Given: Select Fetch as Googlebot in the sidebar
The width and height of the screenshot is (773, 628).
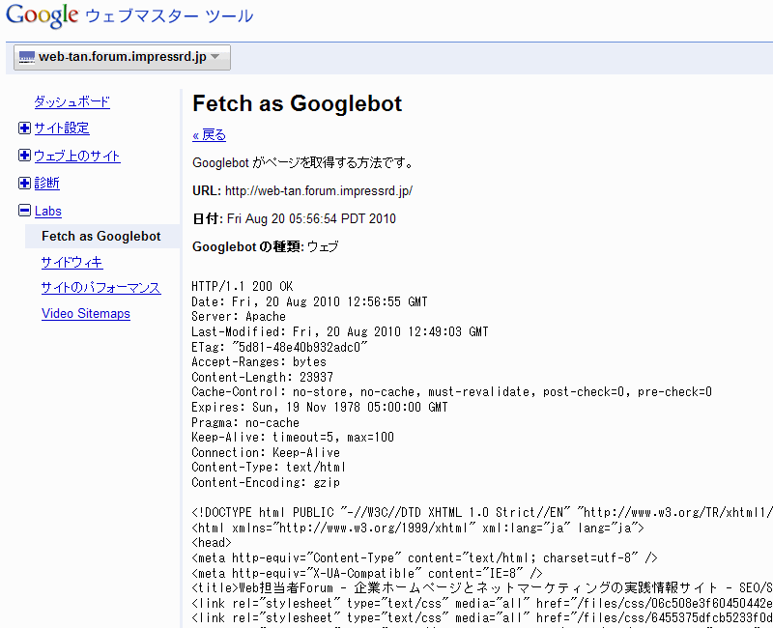Looking at the screenshot, I should [101, 237].
